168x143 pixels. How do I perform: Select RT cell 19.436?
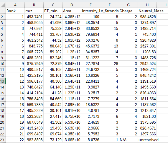coord(53,128)
